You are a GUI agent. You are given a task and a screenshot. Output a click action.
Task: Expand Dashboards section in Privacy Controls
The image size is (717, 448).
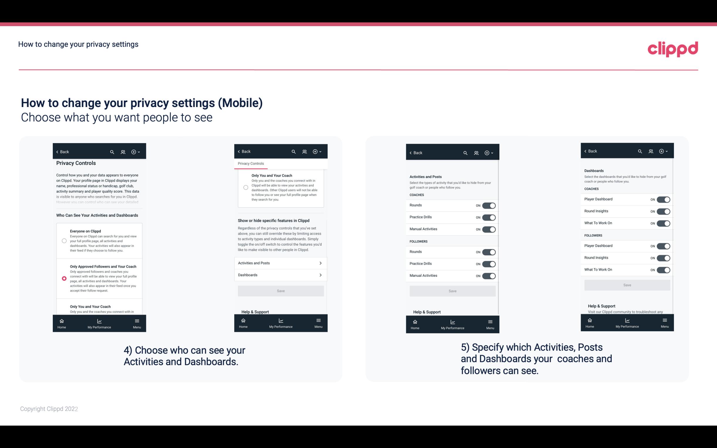click(x=280, y=275)
